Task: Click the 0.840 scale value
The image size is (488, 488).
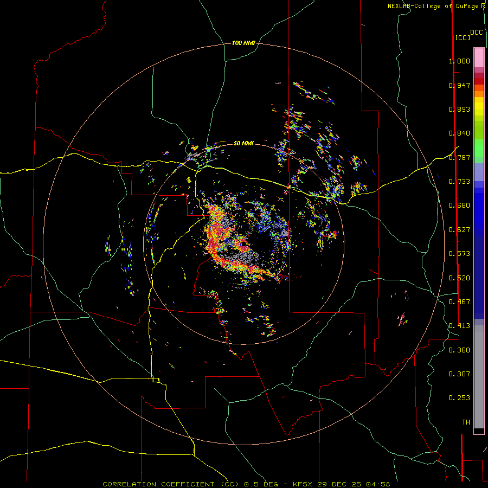Action: (459, 133)
